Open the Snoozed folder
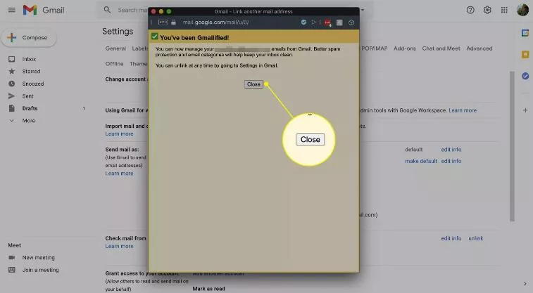533x293 pixels. coord(33,84)
